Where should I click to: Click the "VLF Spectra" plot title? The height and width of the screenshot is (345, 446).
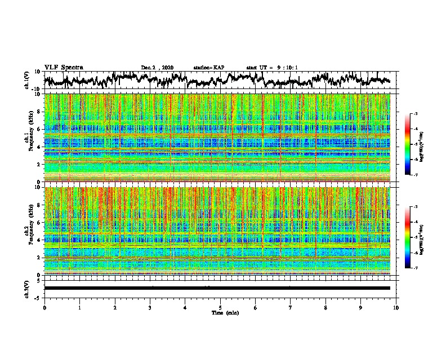tap(64, 68)
